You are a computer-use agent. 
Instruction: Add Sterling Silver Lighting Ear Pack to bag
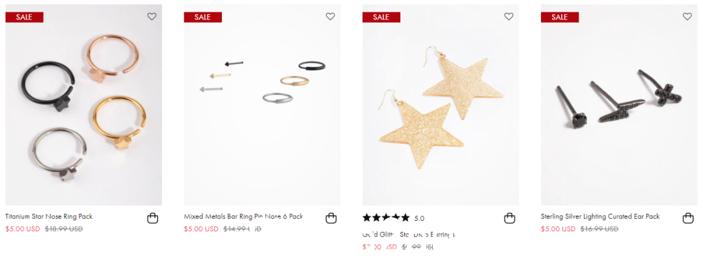click(x=688, y=218)
